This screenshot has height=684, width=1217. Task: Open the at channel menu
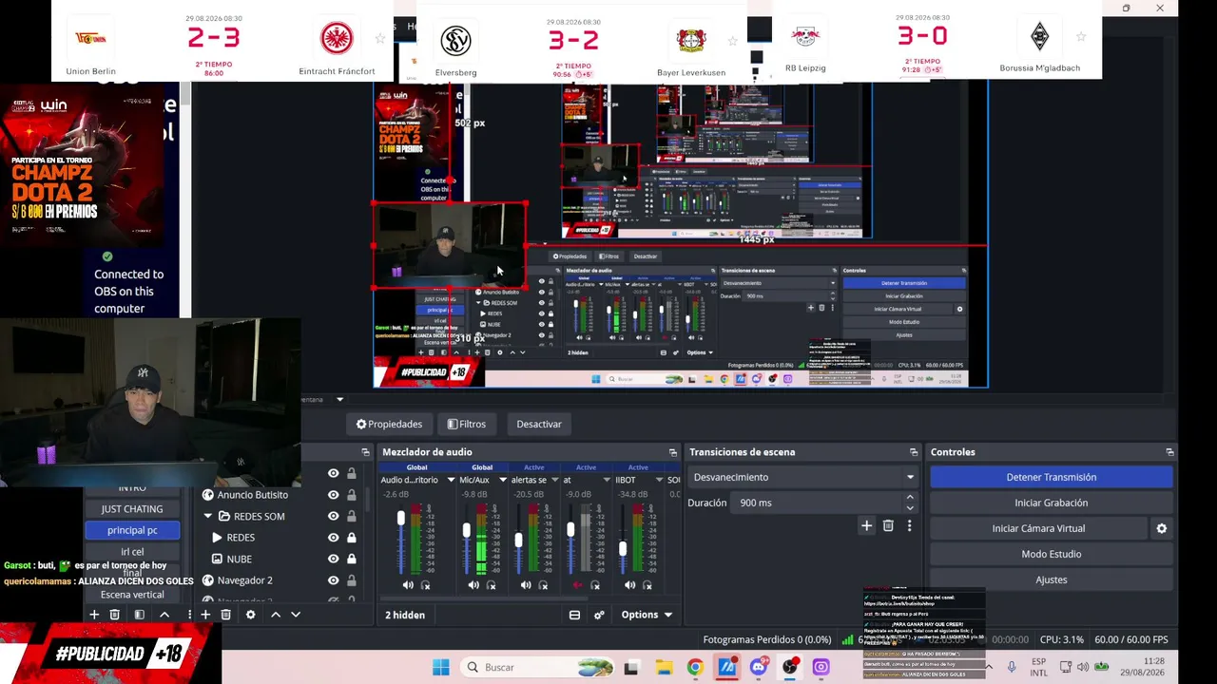[x=607, y=480]
